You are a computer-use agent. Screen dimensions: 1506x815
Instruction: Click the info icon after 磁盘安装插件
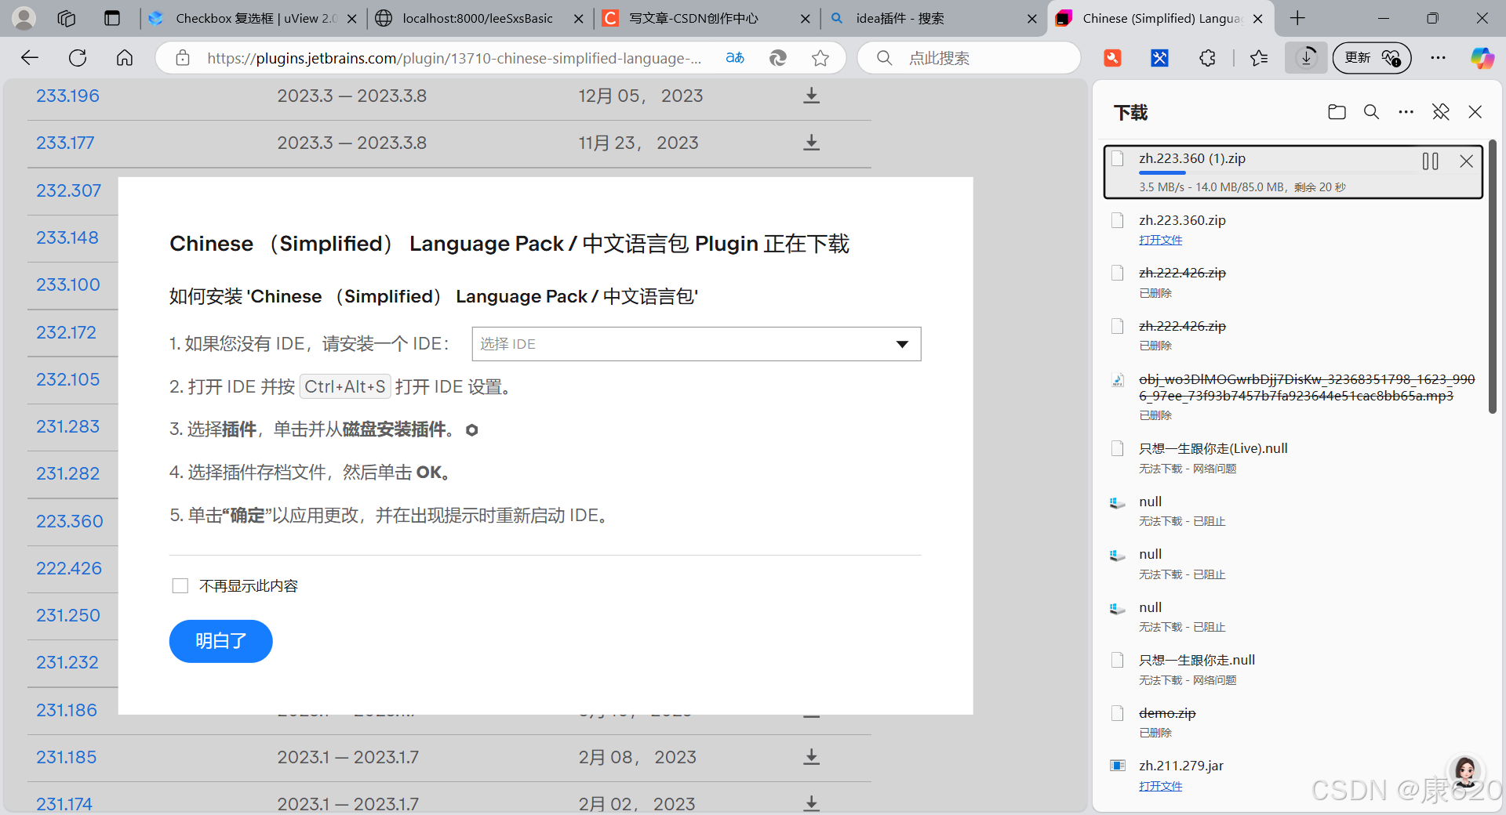click(471, 429)
